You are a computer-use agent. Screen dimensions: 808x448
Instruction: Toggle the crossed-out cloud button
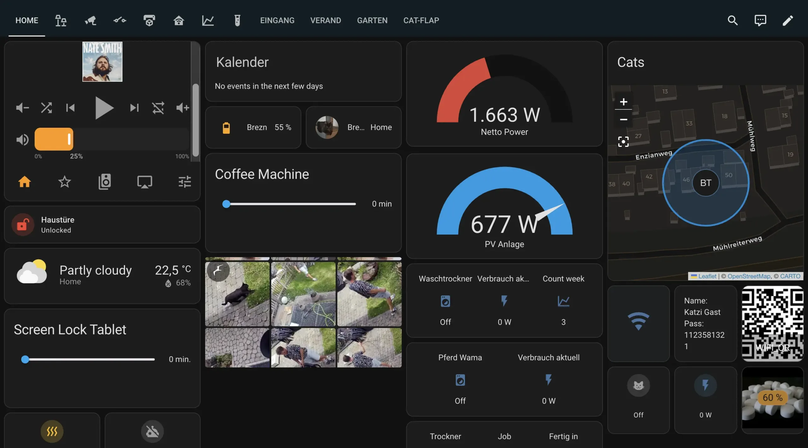point(152,431)
